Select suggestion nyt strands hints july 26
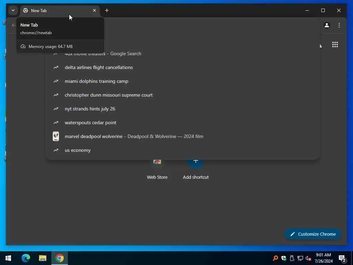 183,109
